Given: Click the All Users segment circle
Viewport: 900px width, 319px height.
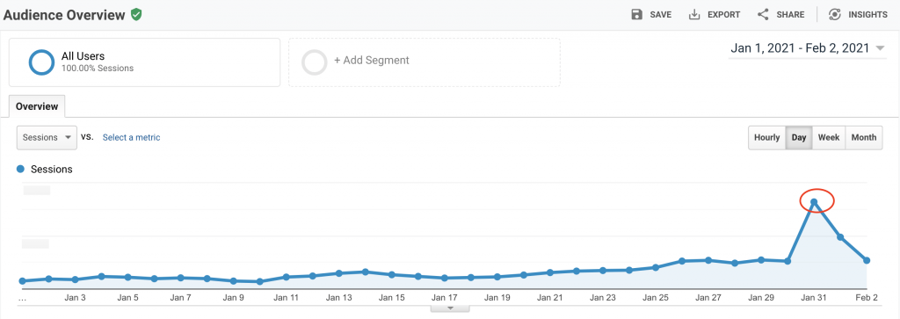Looking at the screenshot, I should click(x=42, y=62).
